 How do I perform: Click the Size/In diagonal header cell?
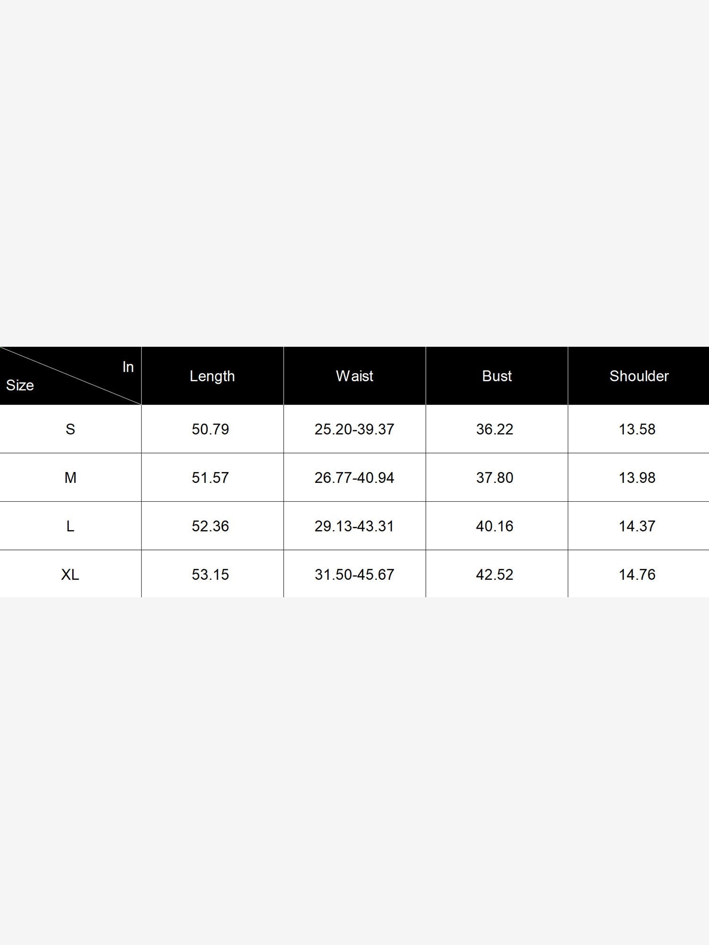click(x=70, y=376)
